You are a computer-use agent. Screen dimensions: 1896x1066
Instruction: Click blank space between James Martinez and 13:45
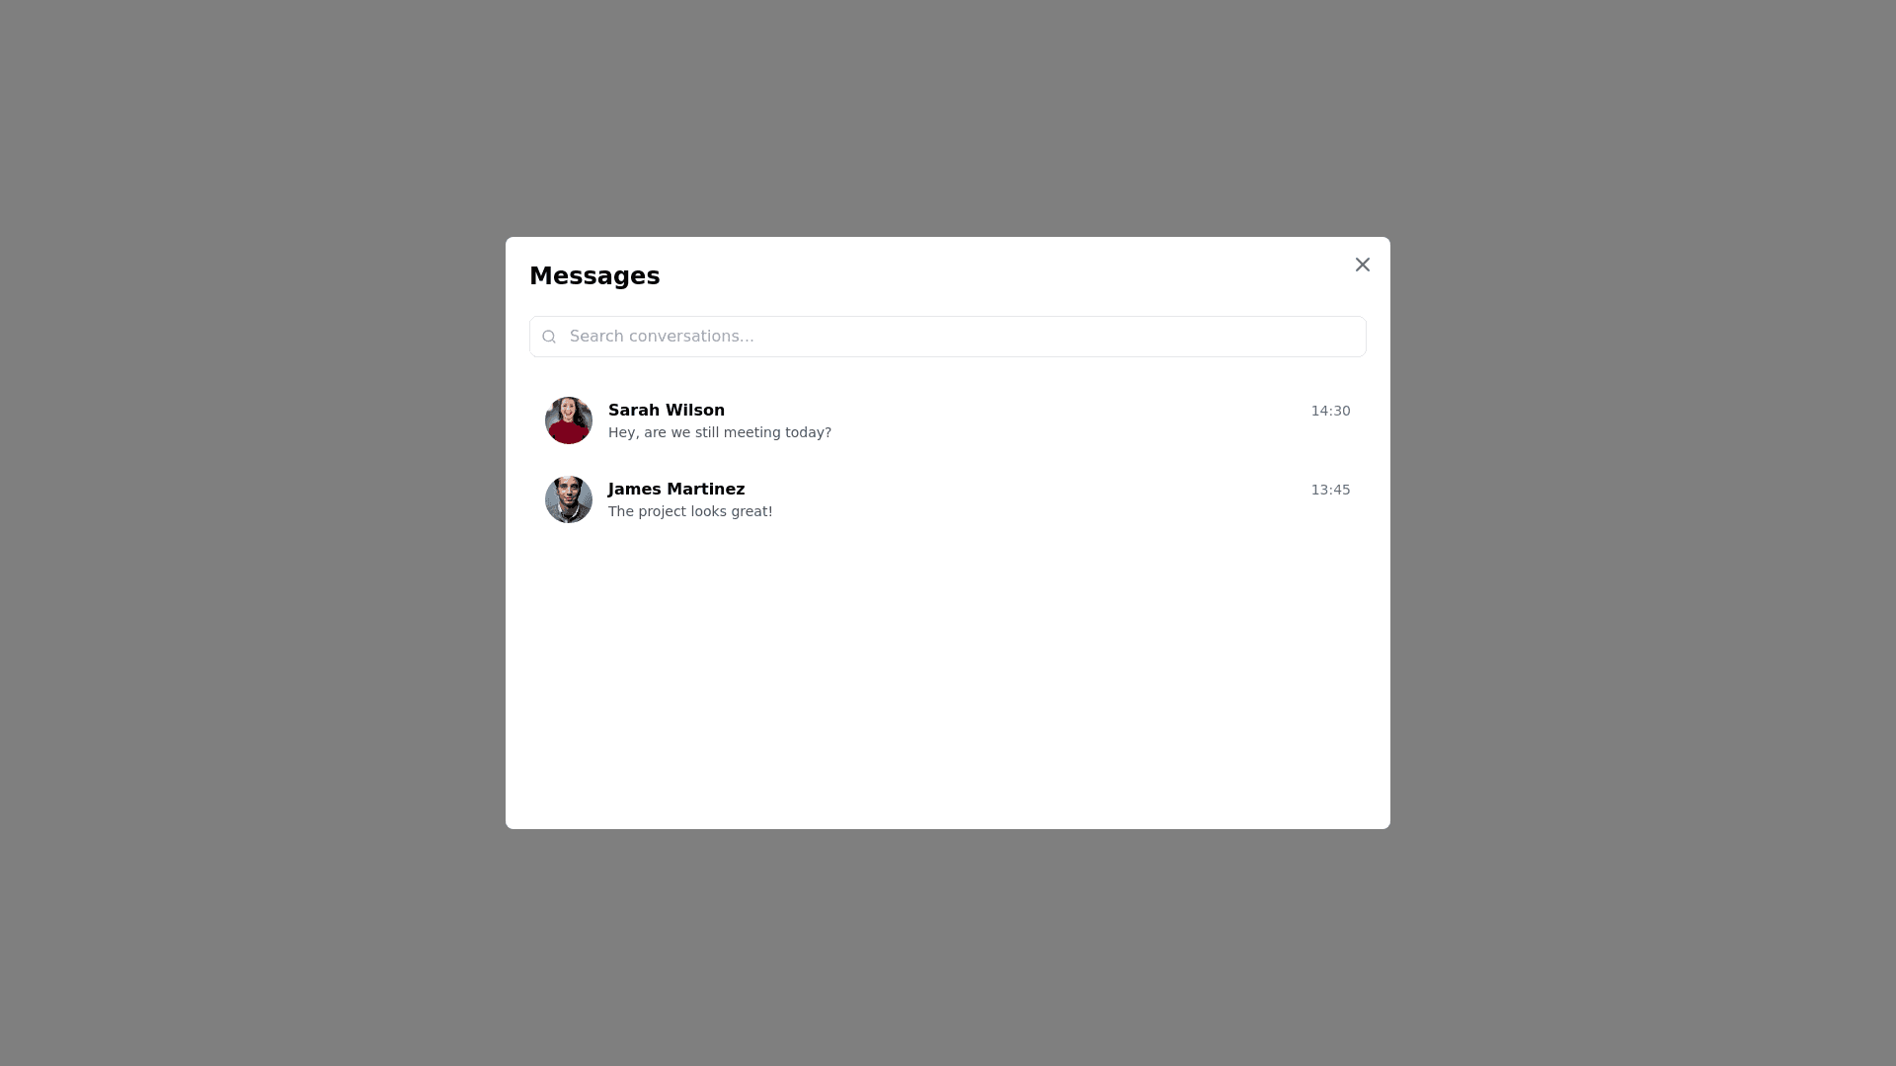[1027, 490]
